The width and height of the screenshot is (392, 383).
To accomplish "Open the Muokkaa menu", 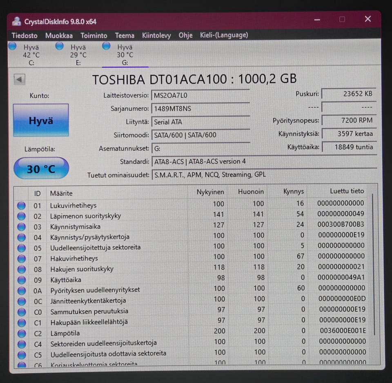I will tap(59, 36).
